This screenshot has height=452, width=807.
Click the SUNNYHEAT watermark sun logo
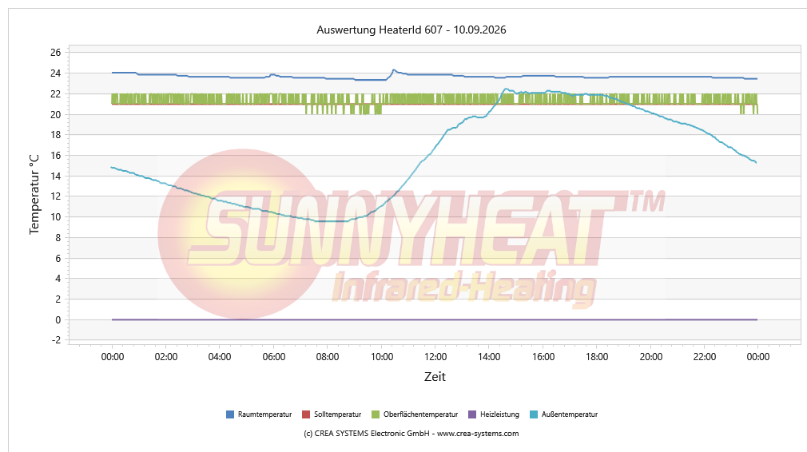pos(242,234)
